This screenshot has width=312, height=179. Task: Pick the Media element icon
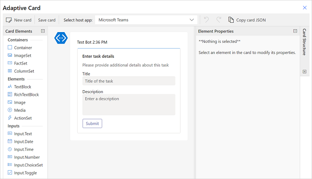coord(10,110)
